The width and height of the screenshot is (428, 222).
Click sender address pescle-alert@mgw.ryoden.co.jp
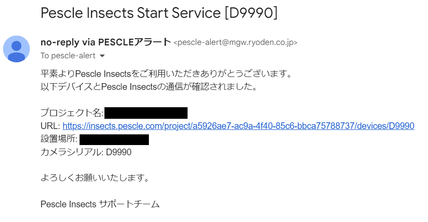(235, 43)
